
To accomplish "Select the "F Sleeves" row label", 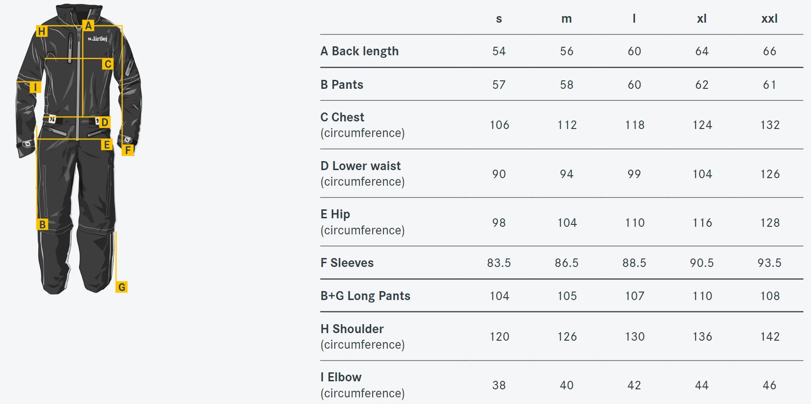I will point(347,263).
